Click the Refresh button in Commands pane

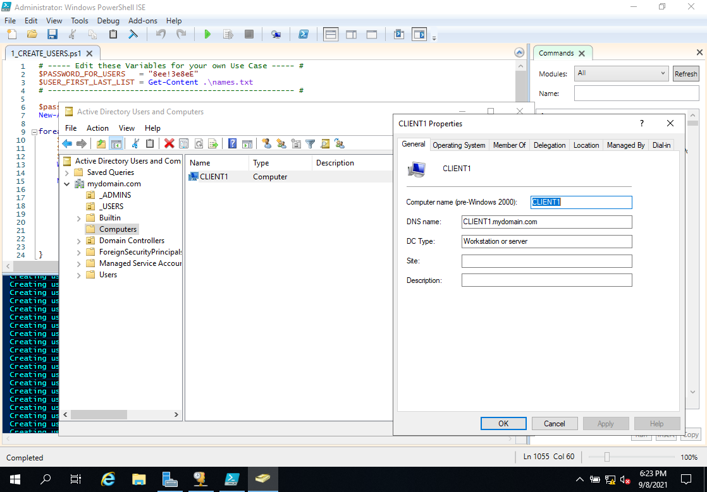[685, 74]
